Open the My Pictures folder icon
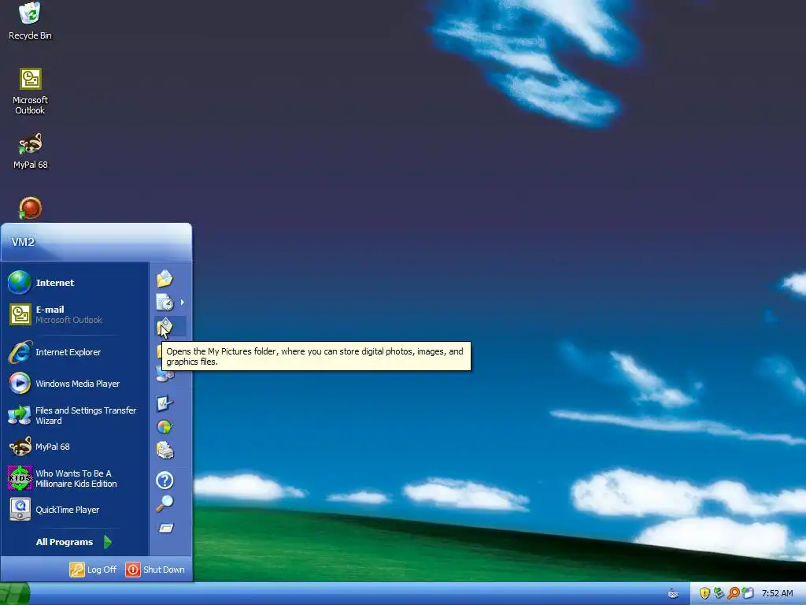The height and width of the screenshot is (605, 806). [165, 326]
